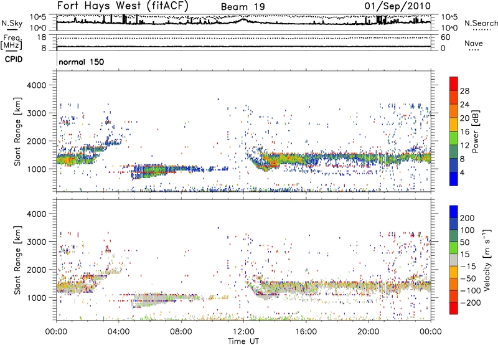Screen dimensions: 498x345
Task: Click the '60' value right of the frequency panel
Action: [x=445, y=37]
